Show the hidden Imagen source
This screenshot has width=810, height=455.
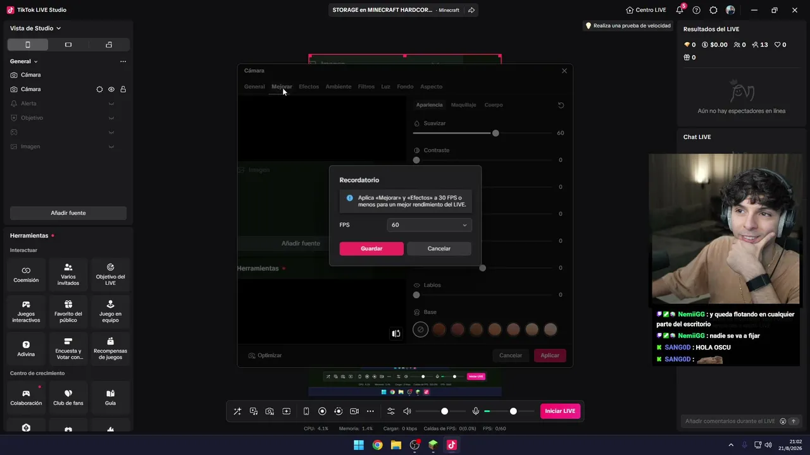(x=111, y=147)
